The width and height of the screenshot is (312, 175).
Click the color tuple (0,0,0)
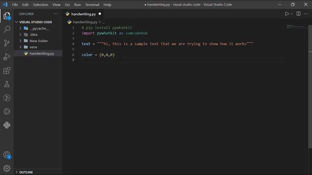[x=107, y=55]
